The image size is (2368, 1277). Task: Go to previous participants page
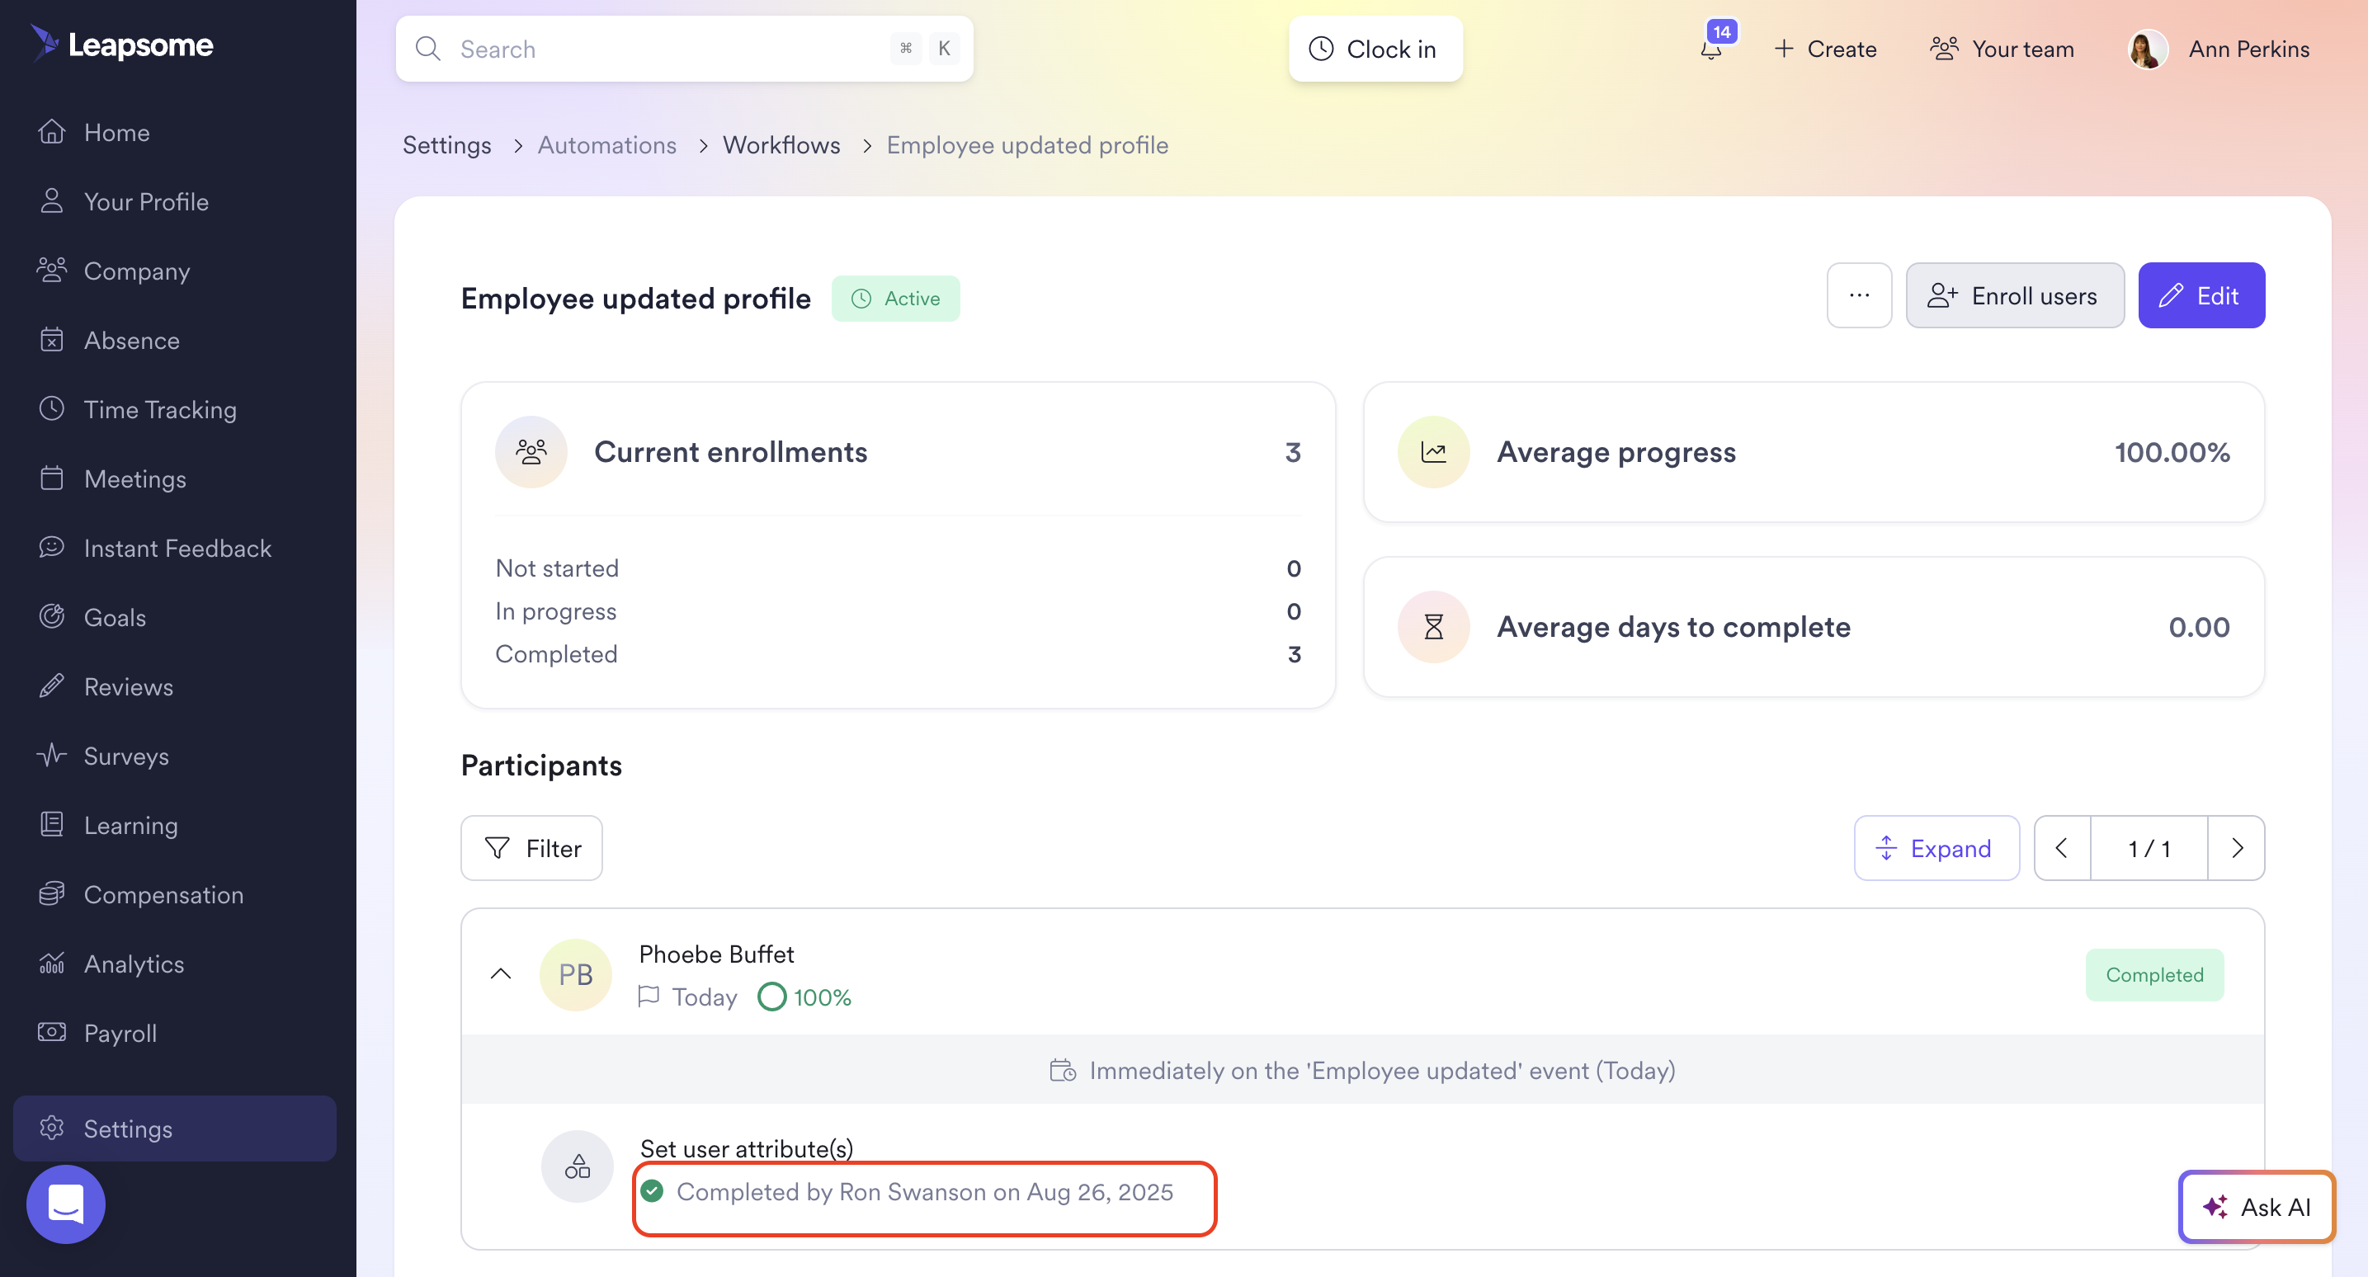pos(2062,848)
